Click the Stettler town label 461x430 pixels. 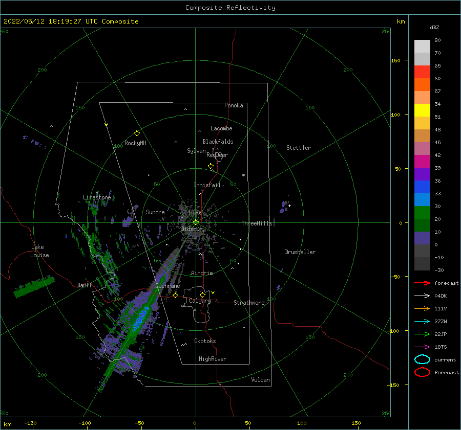(x=299, y=148)
